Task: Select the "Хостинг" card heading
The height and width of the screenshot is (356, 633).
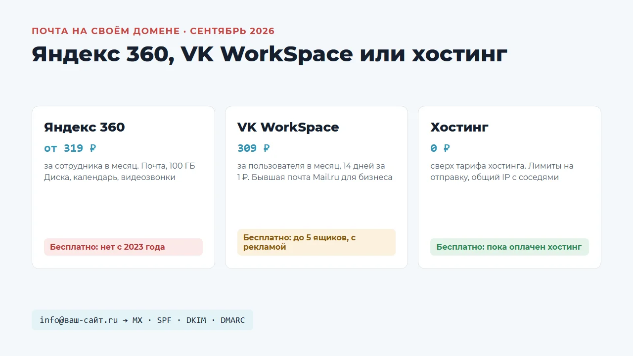Action: point(459,127)
